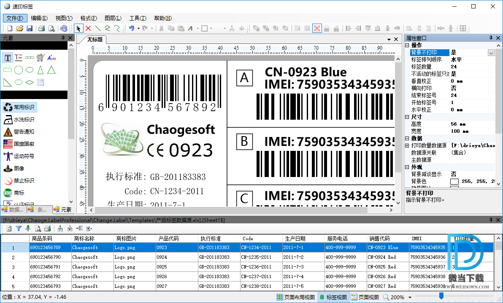Click the table layout icon at toolbar end

point(462,29)
